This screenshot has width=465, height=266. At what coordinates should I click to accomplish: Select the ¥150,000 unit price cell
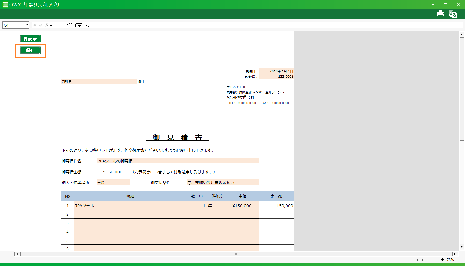point(242,205)
